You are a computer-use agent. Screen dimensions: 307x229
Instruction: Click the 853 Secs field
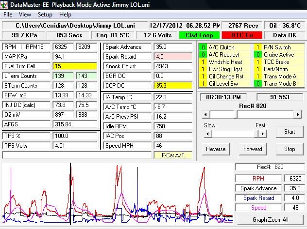pos(69,35)
